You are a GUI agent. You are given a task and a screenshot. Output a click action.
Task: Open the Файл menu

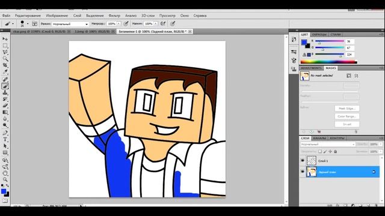click(x=6, y=16)
